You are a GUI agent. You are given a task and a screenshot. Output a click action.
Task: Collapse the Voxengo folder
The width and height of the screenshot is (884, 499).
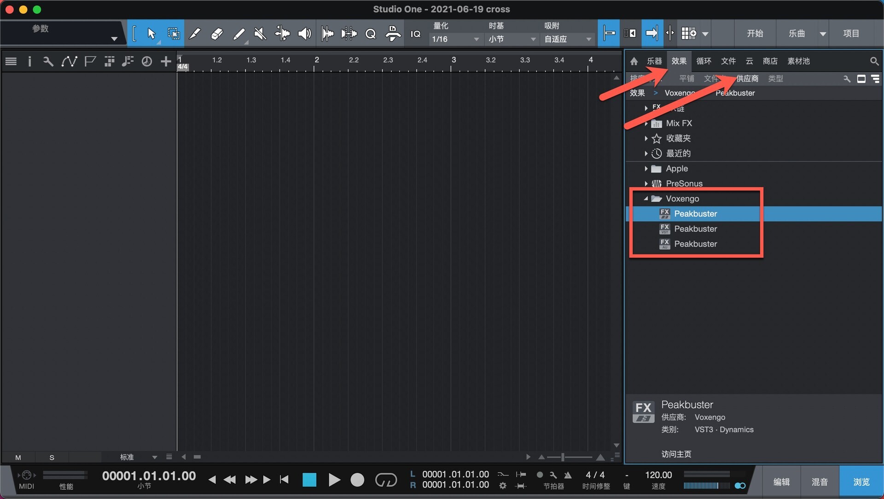coord(646,199)
